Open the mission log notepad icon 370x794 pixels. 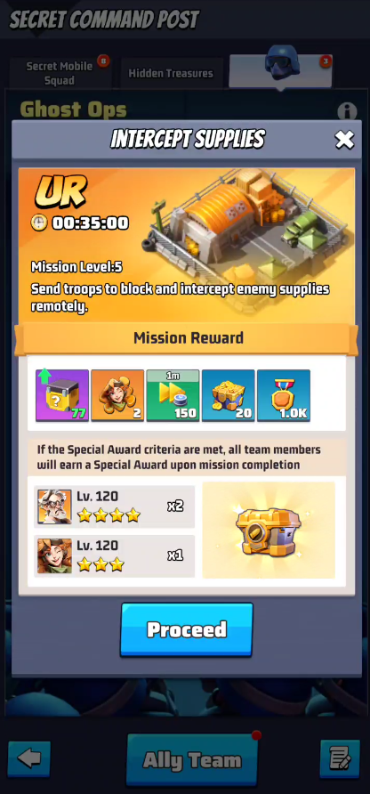[340, 758]
